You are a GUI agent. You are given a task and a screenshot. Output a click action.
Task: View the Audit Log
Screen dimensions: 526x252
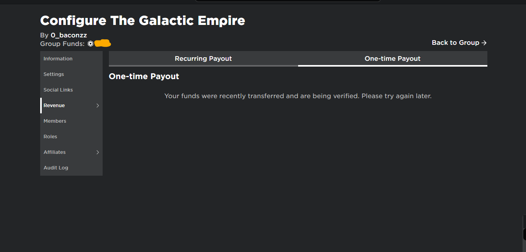(56, 168)
